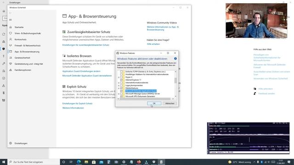
Task: Expand the Microsoft Message Queue tree node
Action: [x=119, y=93]
